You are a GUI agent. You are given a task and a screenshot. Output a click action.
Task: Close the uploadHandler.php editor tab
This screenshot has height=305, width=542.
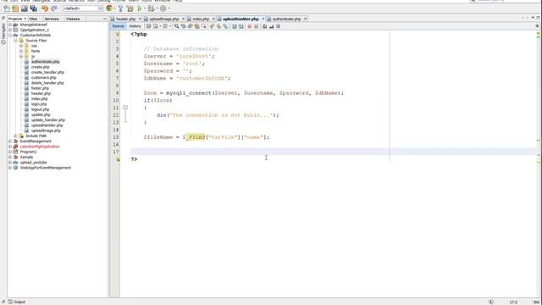[x=263, y=19]
